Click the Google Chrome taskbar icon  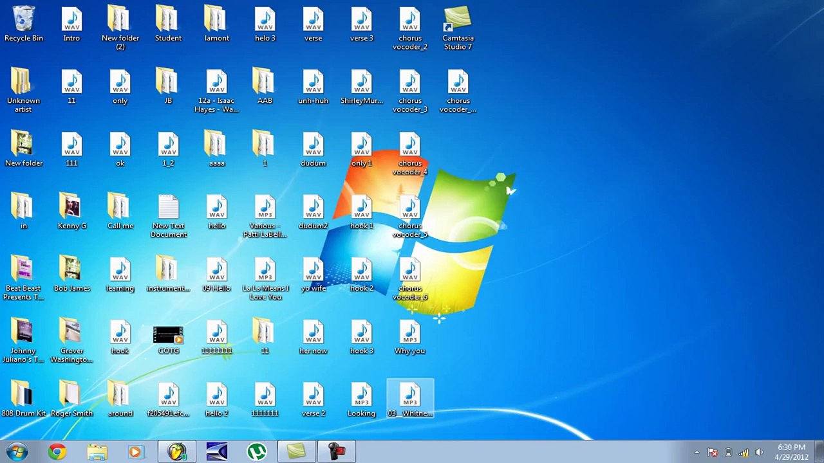tap(57, 452)
